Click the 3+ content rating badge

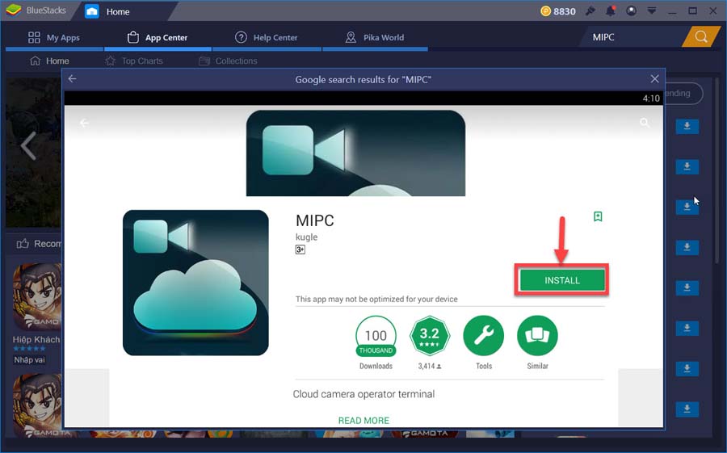pyautogui.click(x=300, y=250)
